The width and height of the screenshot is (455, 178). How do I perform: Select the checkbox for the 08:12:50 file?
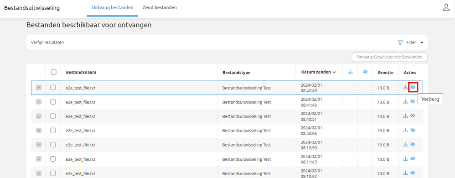pyautogui.click(x=53, y=144)
